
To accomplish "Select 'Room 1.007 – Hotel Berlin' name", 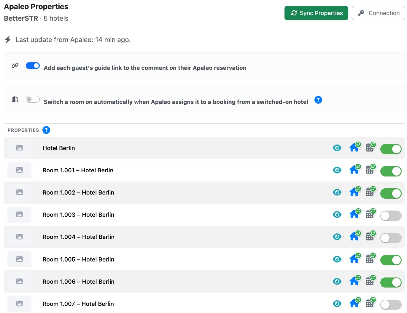I will click(x=78, y=304).
